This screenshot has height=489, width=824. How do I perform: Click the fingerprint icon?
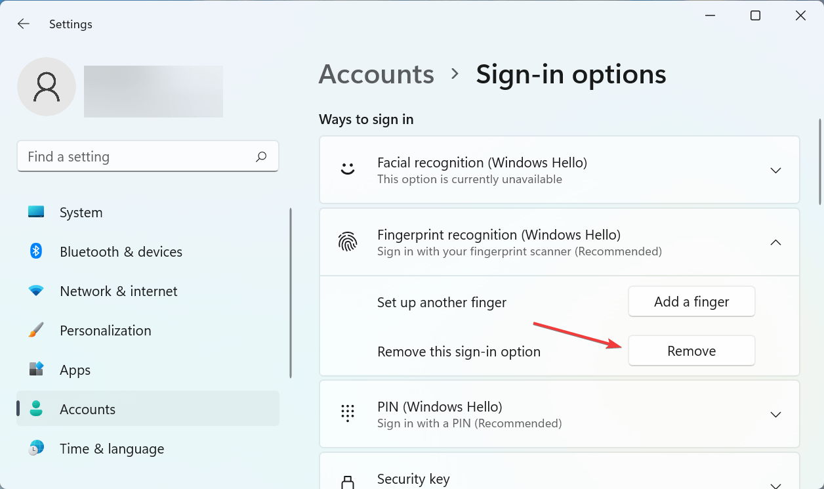point(348,242)
